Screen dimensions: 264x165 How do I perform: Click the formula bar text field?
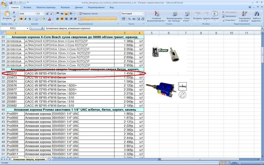point(153,28)
